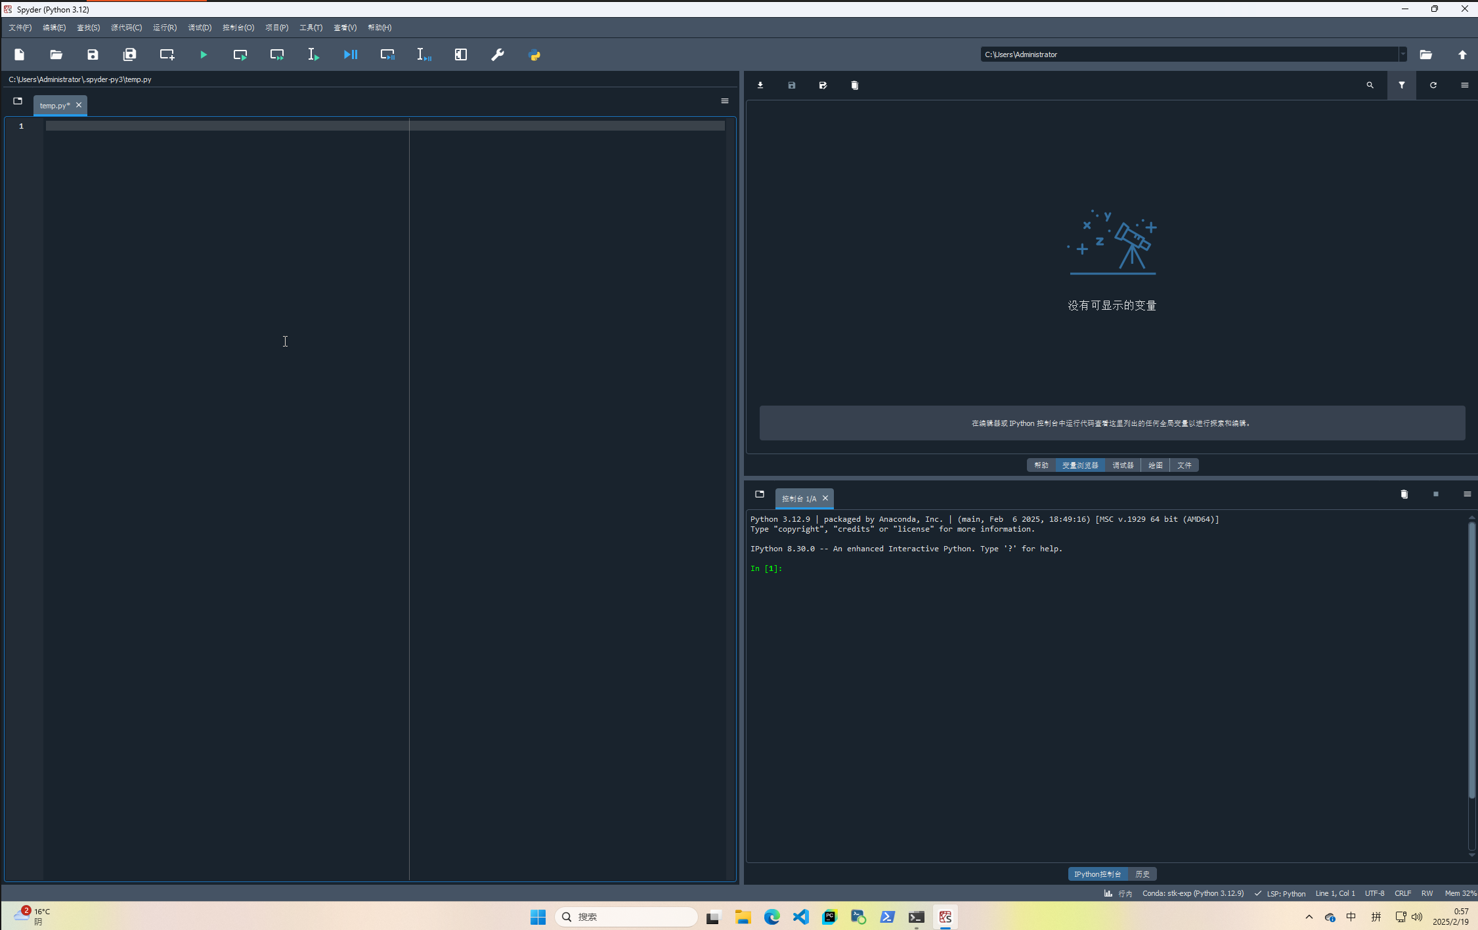Remove all variables trash icon

(854, 85)
